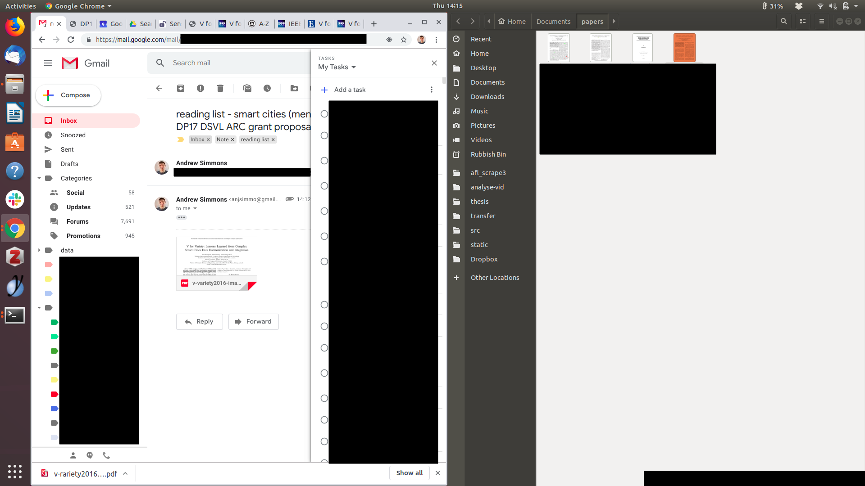This screenshot has height=486, width=865.
Task: Check off the third task circle
Action: 324,161
